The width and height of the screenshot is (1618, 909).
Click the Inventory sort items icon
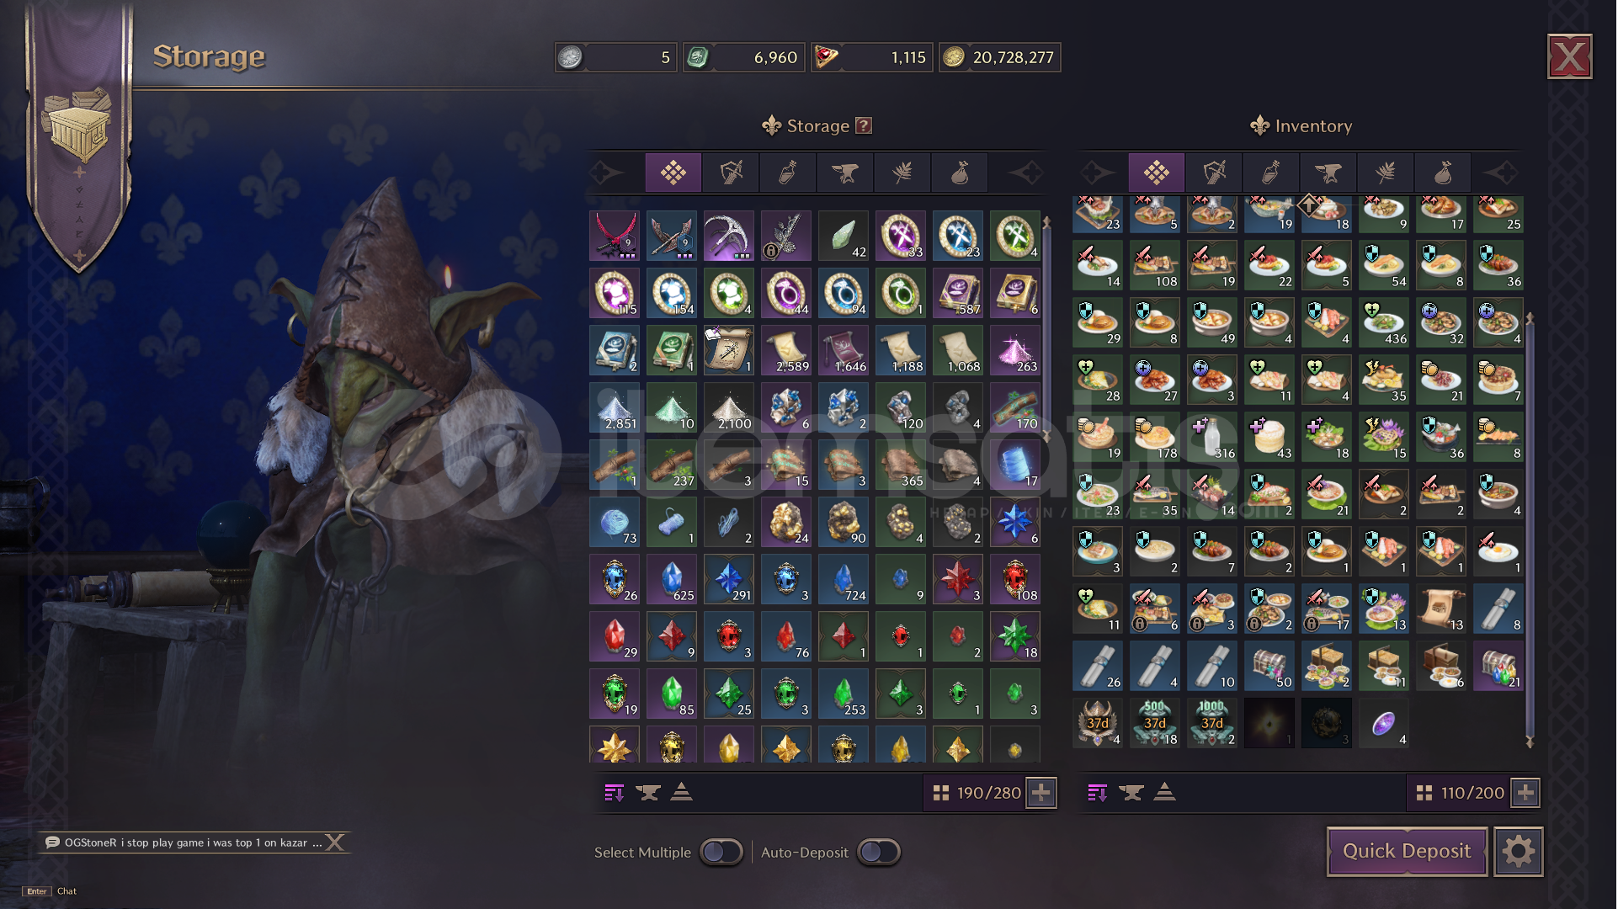(x=1098, y=793)
